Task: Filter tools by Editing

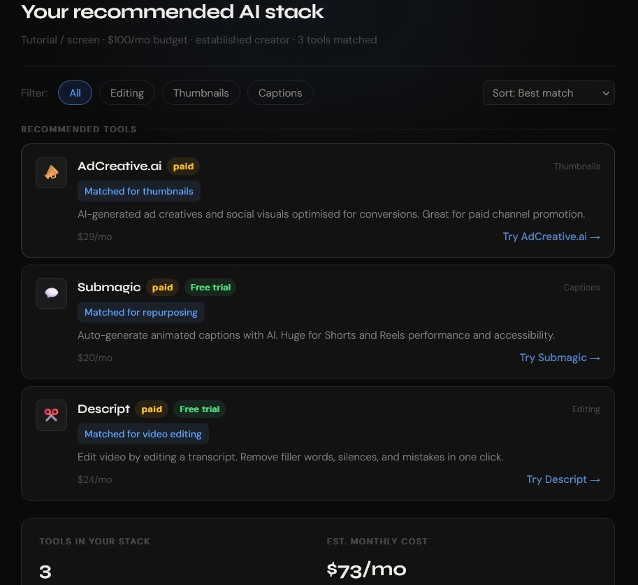Action: tap(127, 93)
